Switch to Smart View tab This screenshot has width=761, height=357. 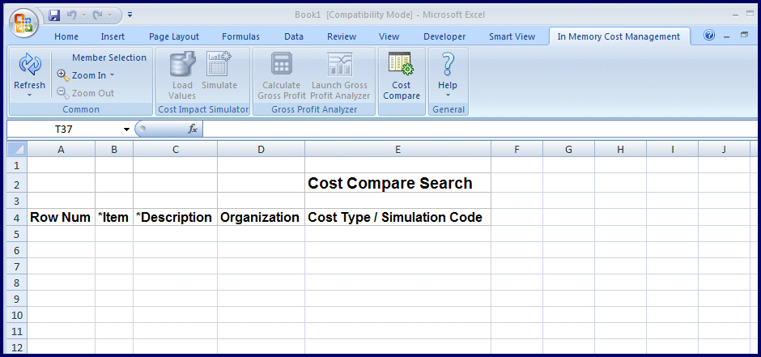pos(512,36)
